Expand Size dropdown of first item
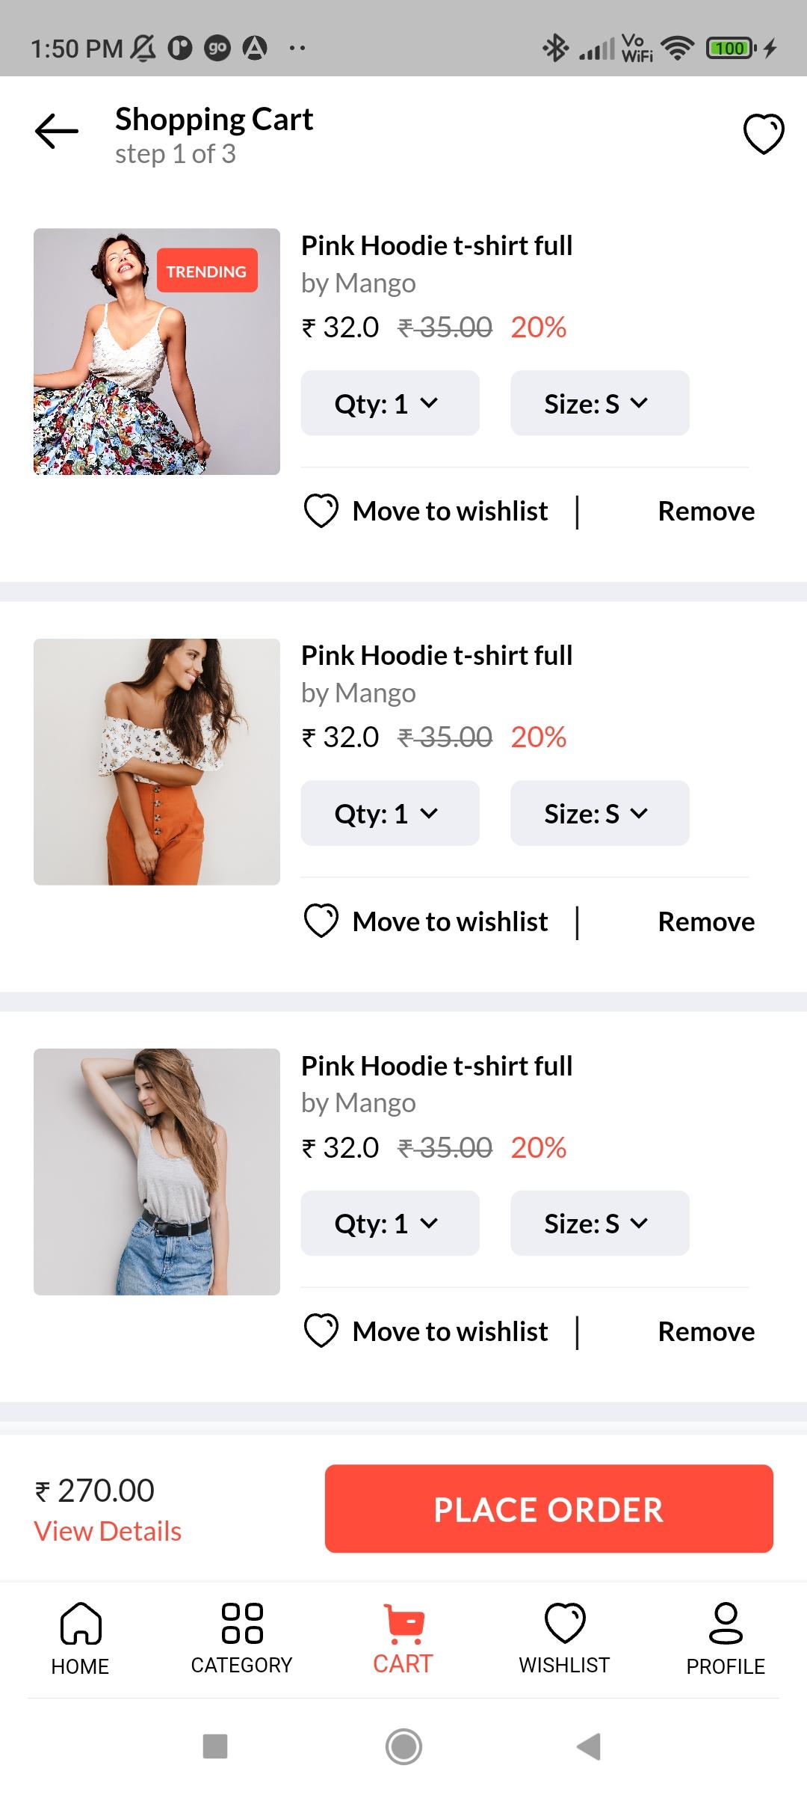The height and width of the screenshot is (1795, 807). point(600,403)
